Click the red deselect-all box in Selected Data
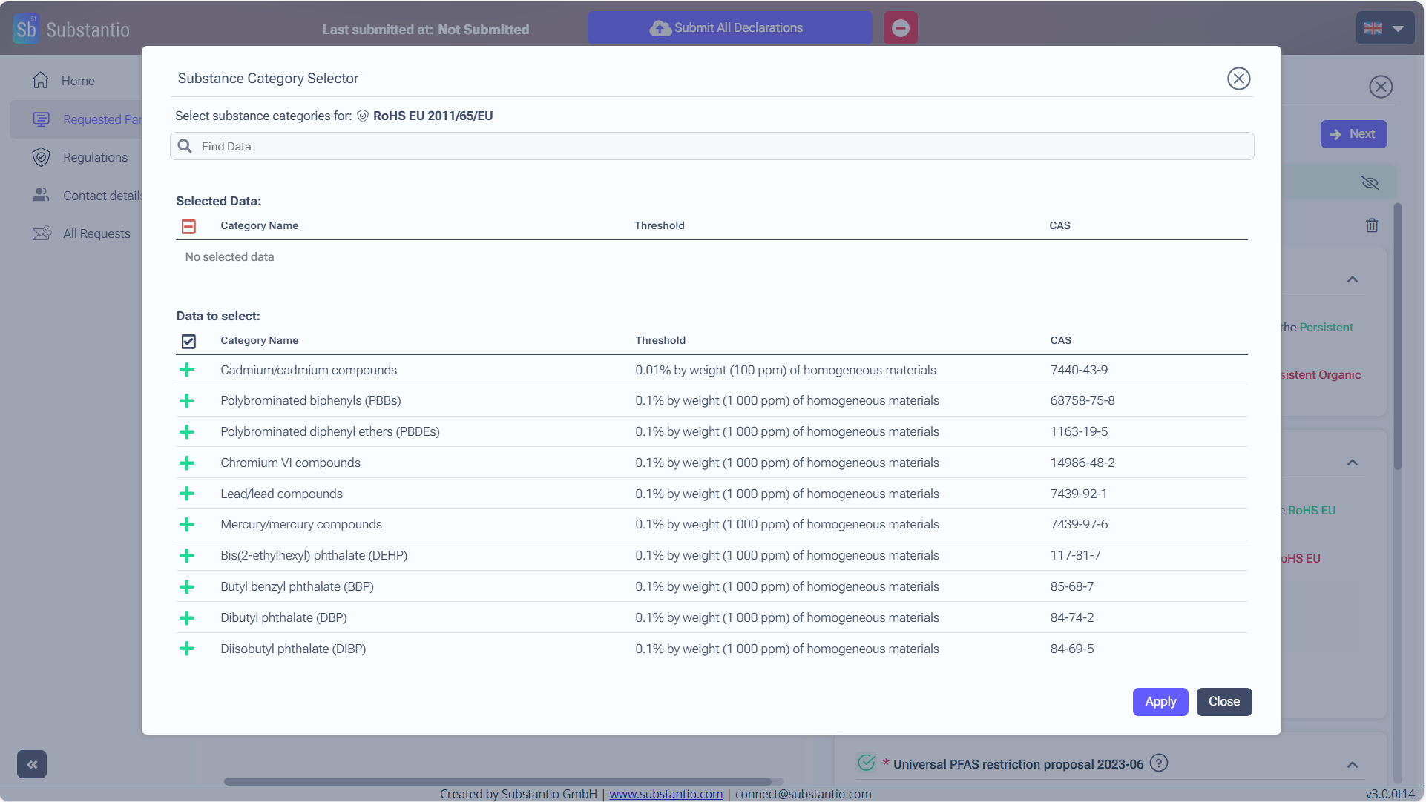Screen dimensions: 1426x802 (x=188, y=226)
